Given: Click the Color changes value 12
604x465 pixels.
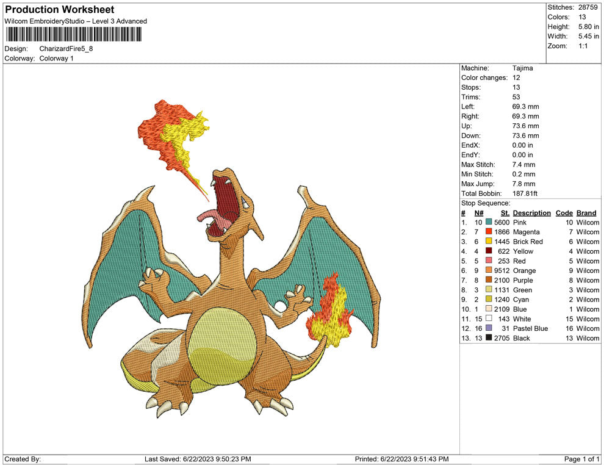Looking at the screenshot, I should (516, 77).
